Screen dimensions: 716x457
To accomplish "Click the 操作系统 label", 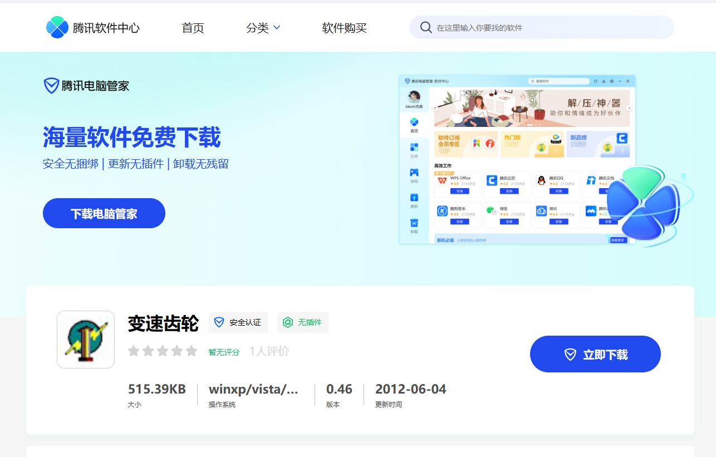I will click(222, 405).
